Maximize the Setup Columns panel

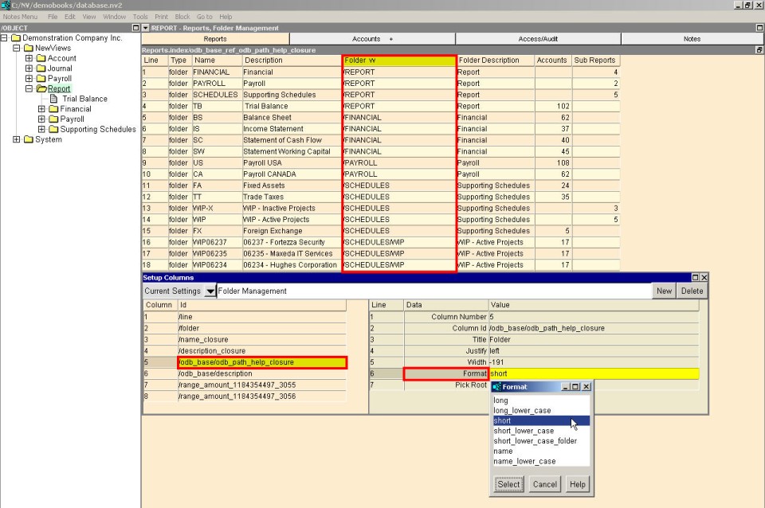pos(695,277)
